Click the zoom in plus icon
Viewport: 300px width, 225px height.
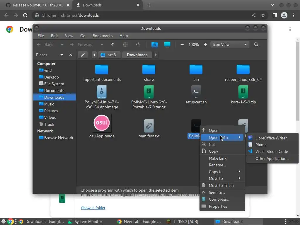tap(205, 45)
